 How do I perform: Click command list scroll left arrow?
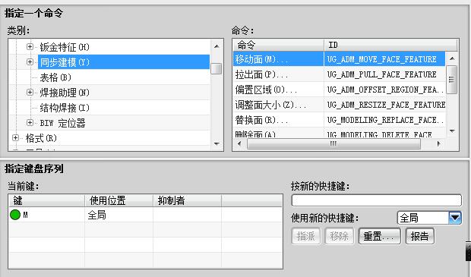[239, 143]
